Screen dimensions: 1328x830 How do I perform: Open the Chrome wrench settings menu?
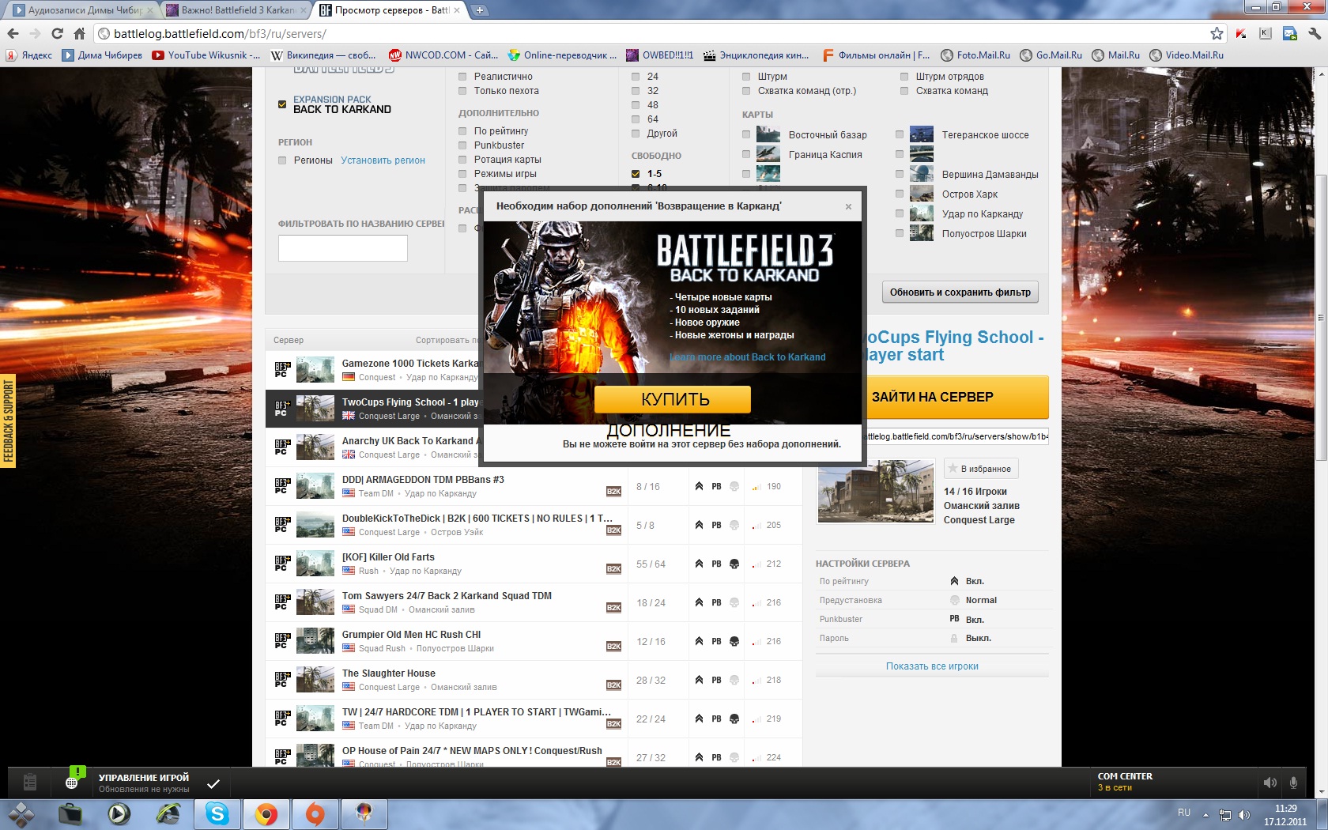1315,33
